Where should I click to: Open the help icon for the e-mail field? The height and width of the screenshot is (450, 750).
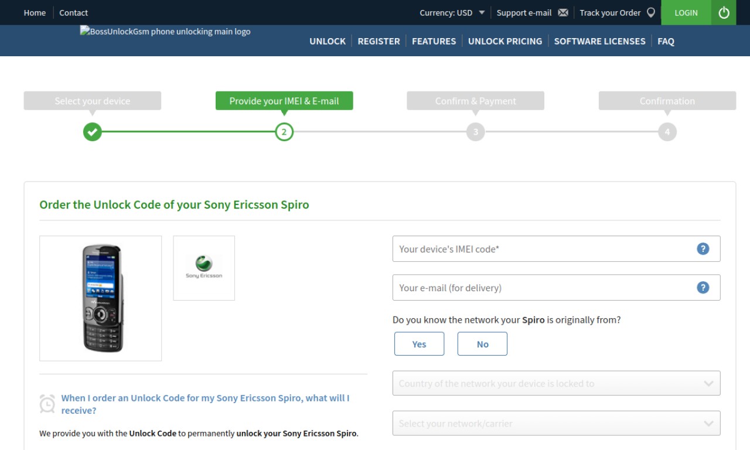click(x=703, y=287)
